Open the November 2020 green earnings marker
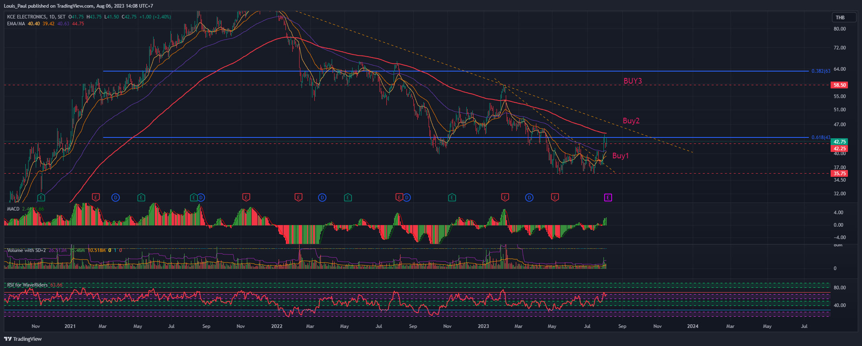Viewport: 862px width, 346px height. tap(41, 197)
